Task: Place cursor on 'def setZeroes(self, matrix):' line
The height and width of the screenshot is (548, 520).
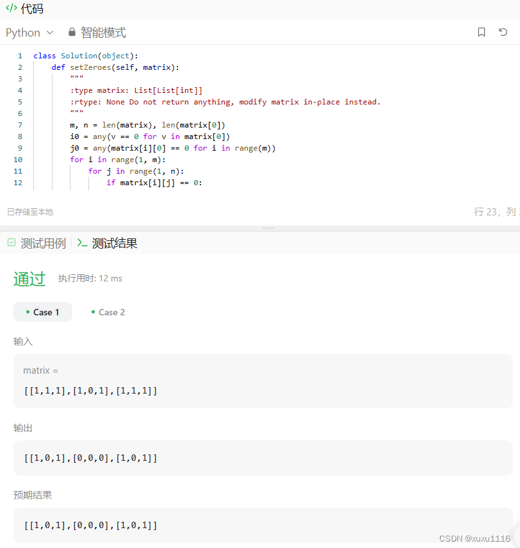Action: click(115, 67)
